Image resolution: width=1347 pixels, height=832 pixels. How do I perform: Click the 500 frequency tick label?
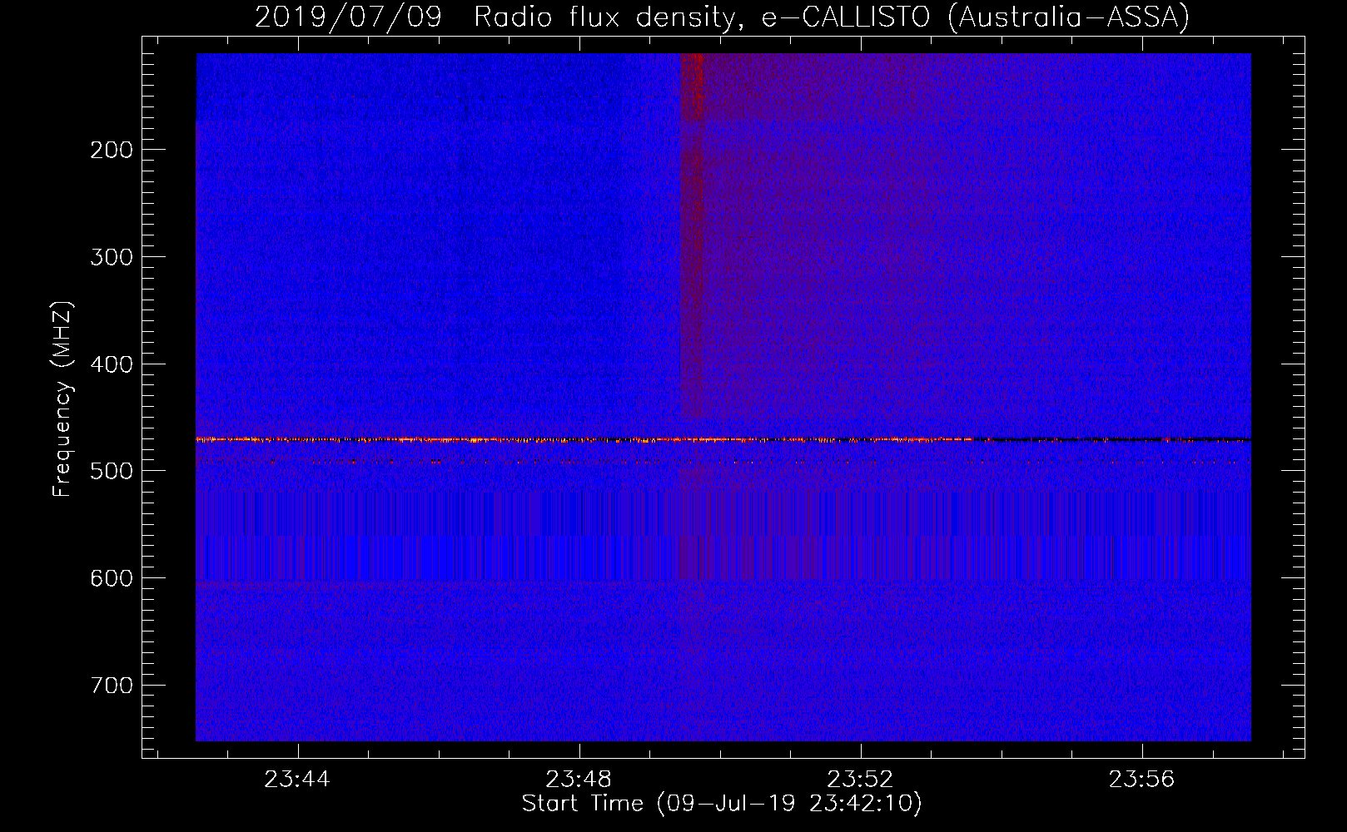click(112, 471)
